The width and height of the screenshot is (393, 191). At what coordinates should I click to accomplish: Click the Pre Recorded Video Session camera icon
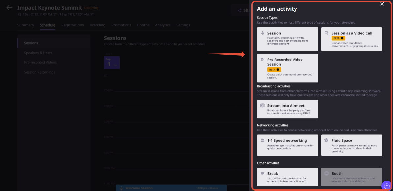coord(263,60)
